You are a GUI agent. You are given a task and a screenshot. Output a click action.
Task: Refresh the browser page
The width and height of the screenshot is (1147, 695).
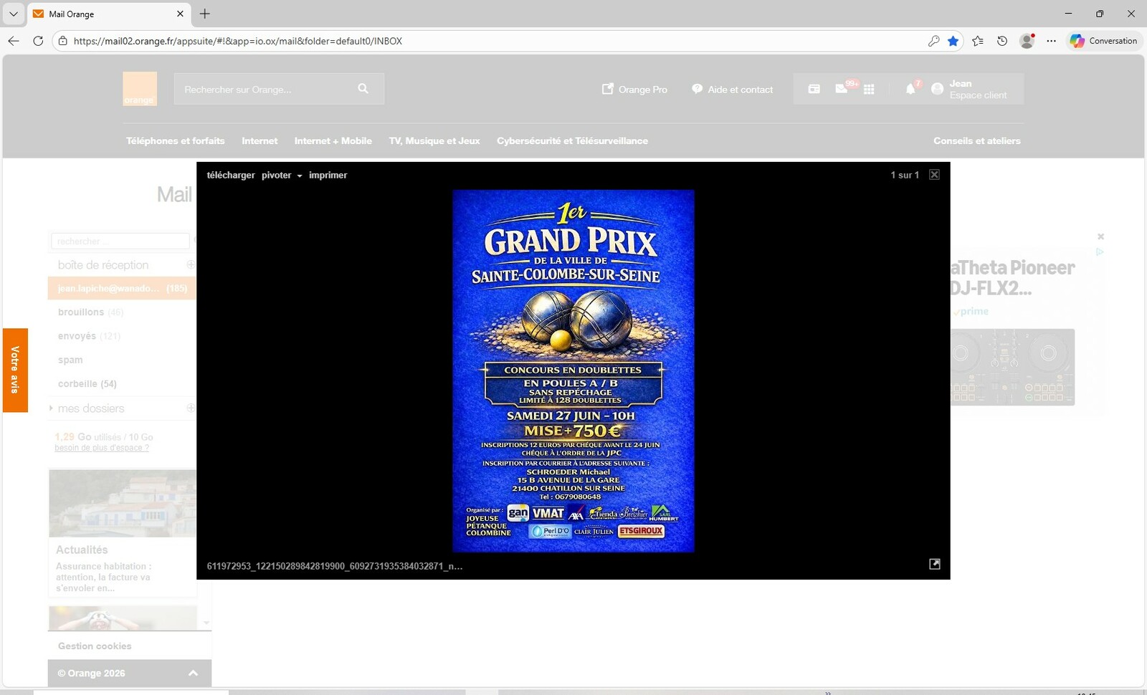(38, 41)
